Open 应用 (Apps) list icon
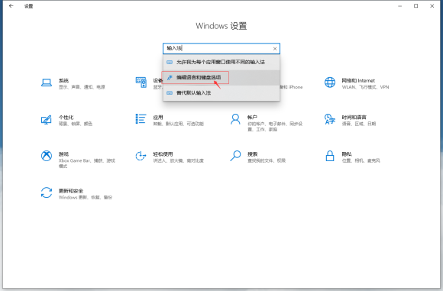Viewport: 443px width, 291px height. click(x=141, y=119)
